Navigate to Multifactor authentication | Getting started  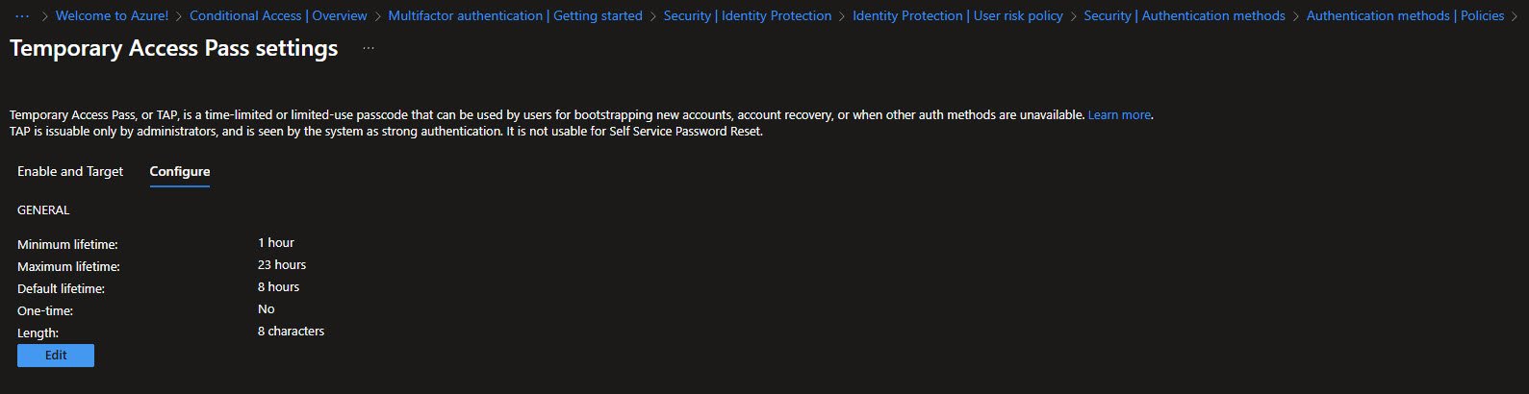click(515, 16)
